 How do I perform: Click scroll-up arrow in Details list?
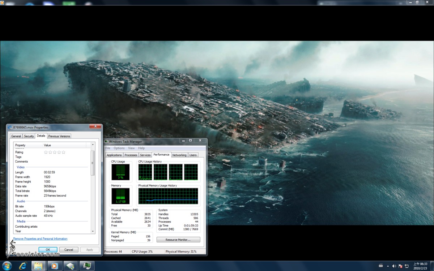[x=93, y=145]
